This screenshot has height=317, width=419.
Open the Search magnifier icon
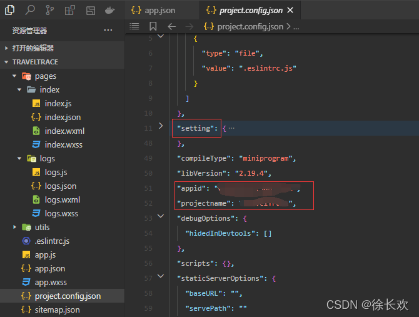(30, 10)
